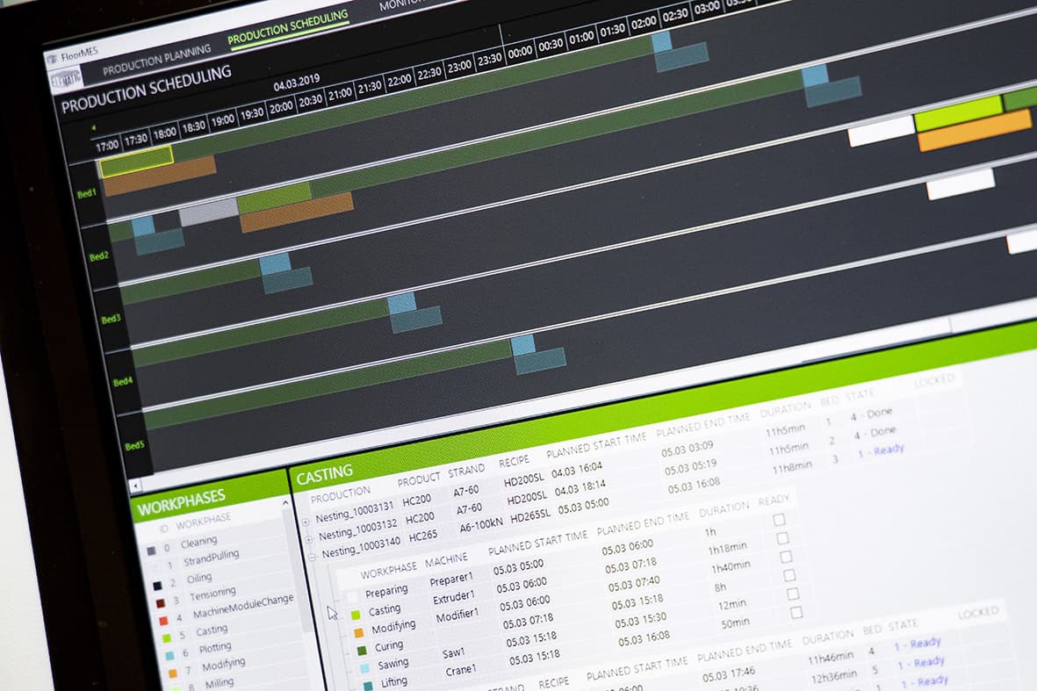Click the 04.03.2019 date label above timeline

click(x=297, y=83)
